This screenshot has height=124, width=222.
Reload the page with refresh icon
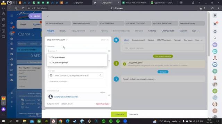point(23,8)
